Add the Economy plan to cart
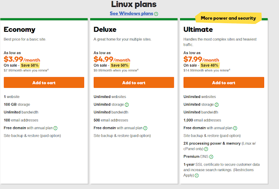The height and width of the screenshot is (189, 279). [x=44, y=82]
